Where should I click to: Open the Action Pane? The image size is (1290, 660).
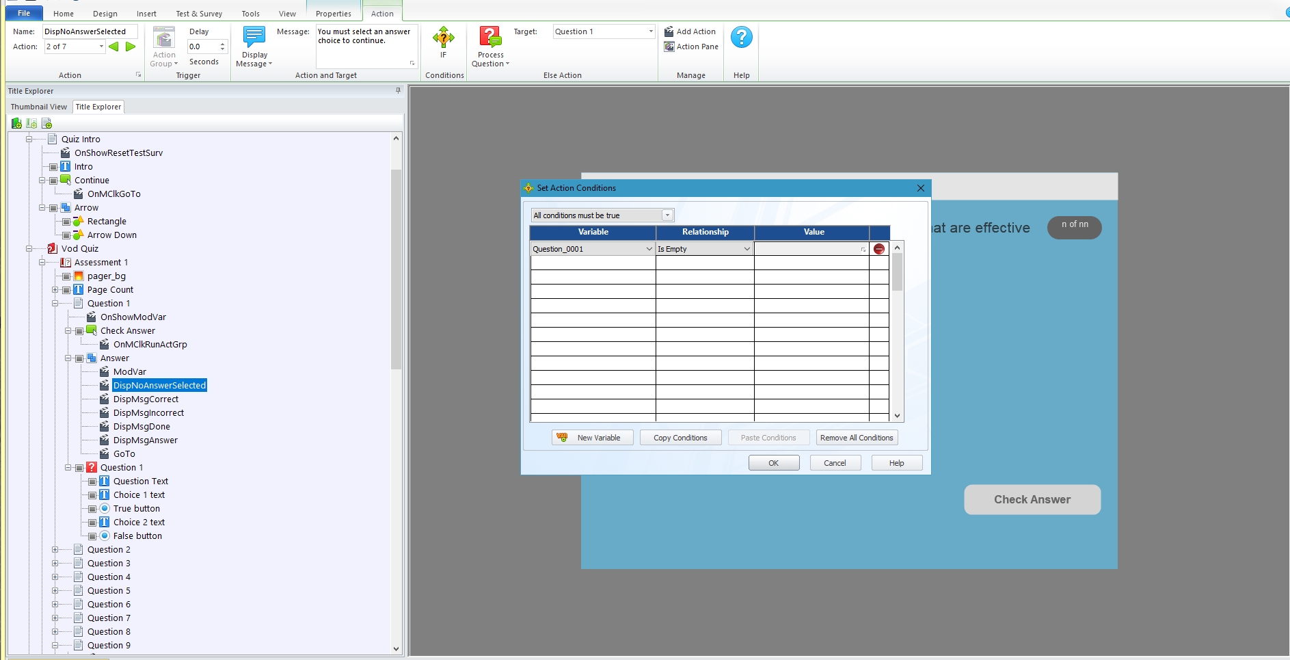[691, 47]
